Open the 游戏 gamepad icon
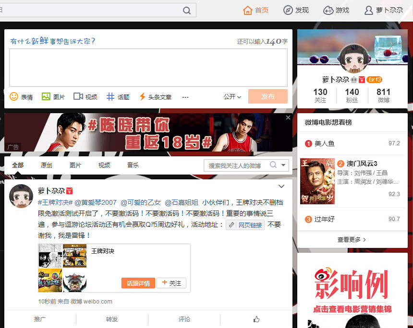Viewport: 413px width, 328px height. [328, 10]
